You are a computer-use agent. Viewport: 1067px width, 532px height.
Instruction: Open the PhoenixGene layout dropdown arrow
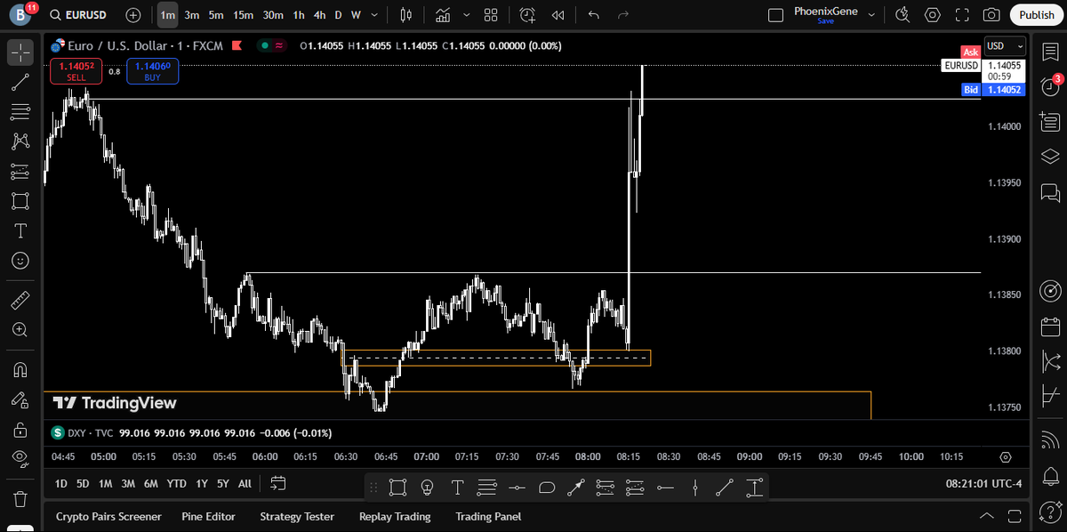[x=871, y=15]
